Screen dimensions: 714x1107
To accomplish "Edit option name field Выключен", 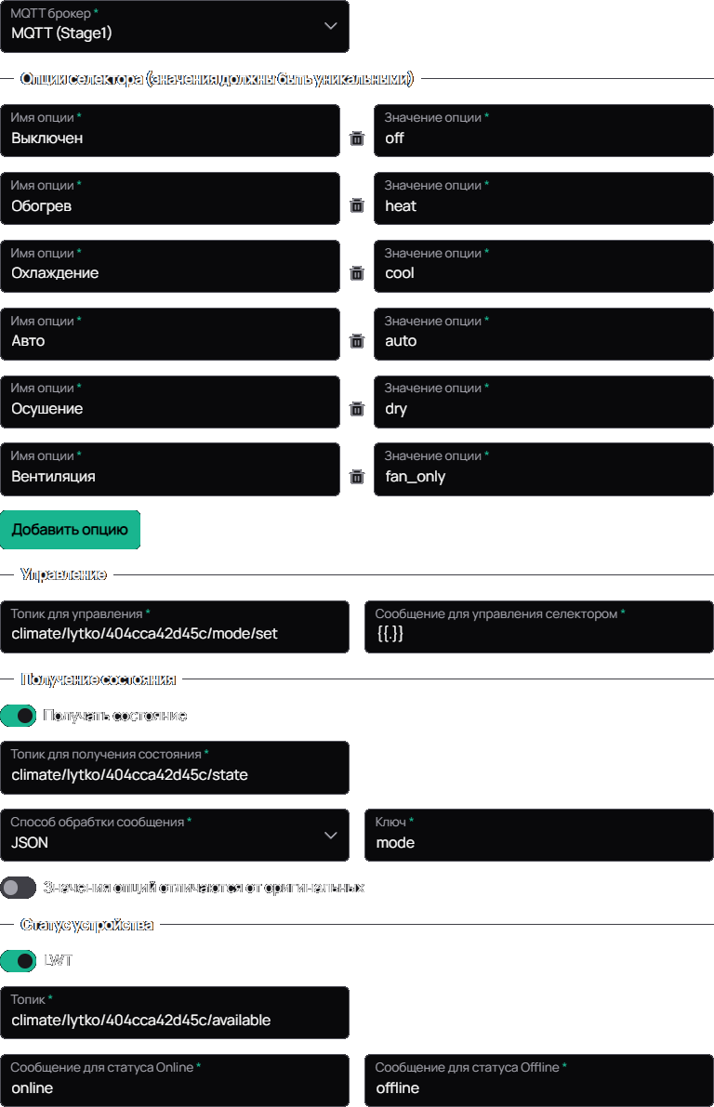I will click(x=170, y=131).
